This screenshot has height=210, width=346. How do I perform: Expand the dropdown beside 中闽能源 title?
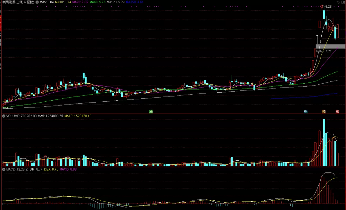(x=37, y=2)
